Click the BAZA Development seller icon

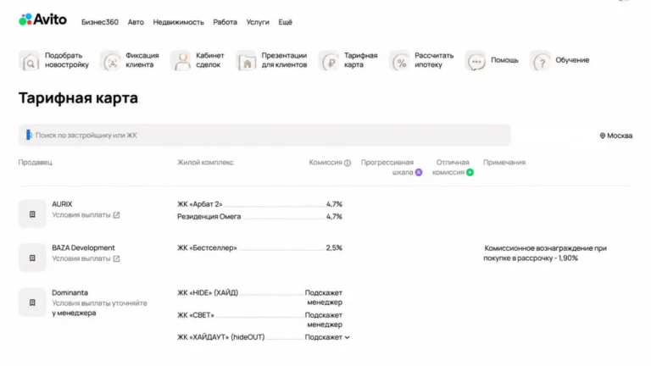pos(32,258)
